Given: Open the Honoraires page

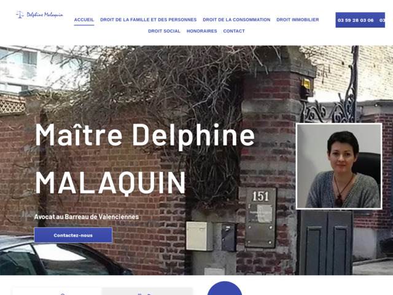Looking at the screenshot, I should (x=202, y=31).
